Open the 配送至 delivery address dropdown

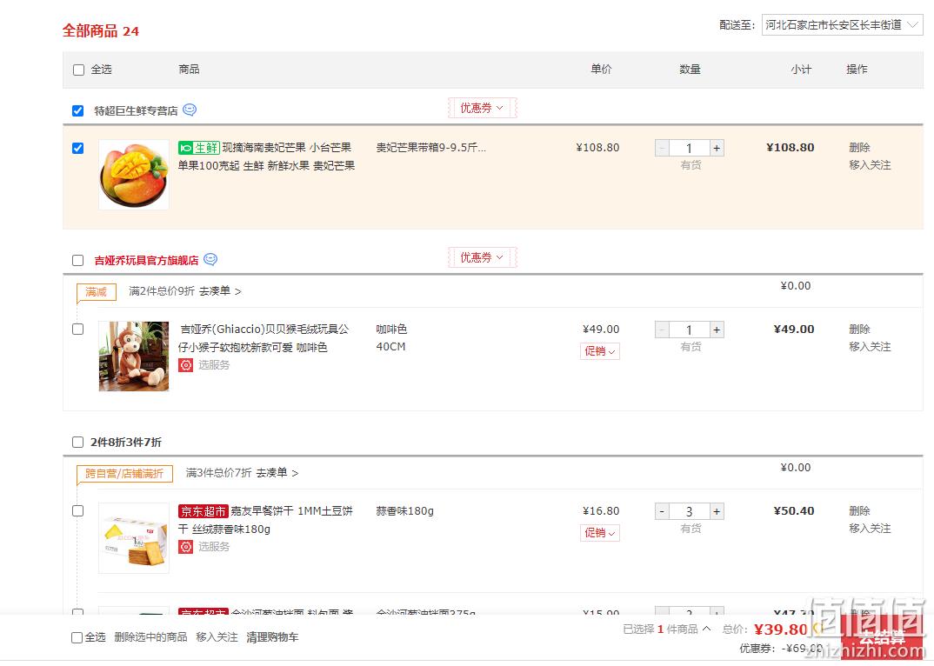843,25
